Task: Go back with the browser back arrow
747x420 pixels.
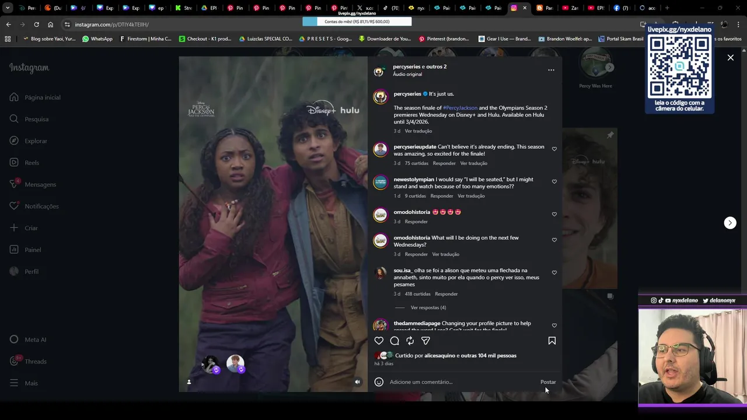Action: tap(8, 24)
